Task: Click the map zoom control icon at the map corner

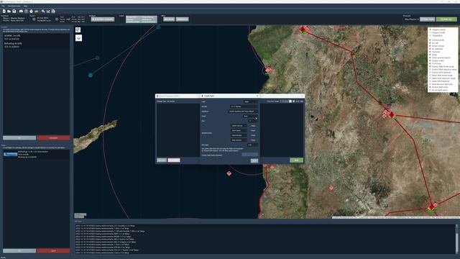Action: point(78,30)
